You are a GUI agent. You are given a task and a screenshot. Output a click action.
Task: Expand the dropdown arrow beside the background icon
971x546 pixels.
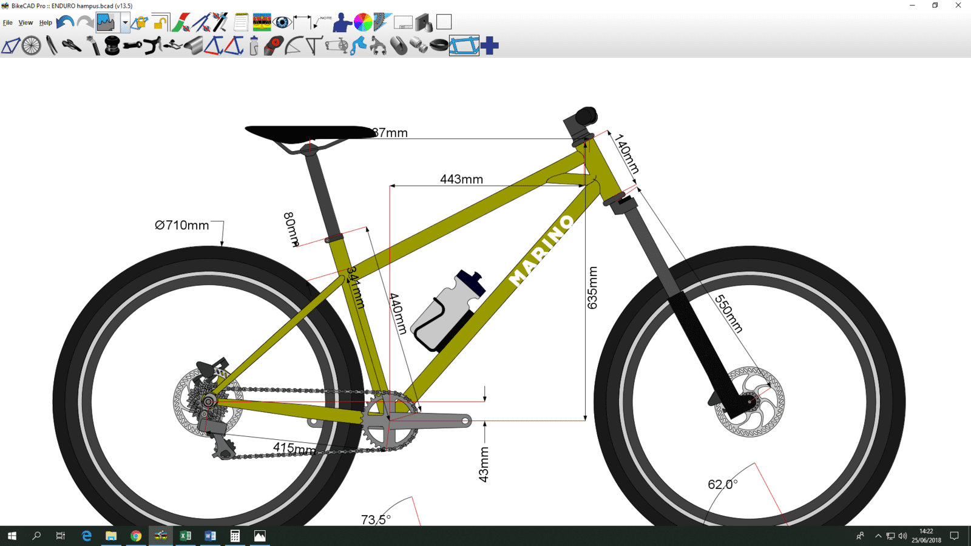[125, 22]
